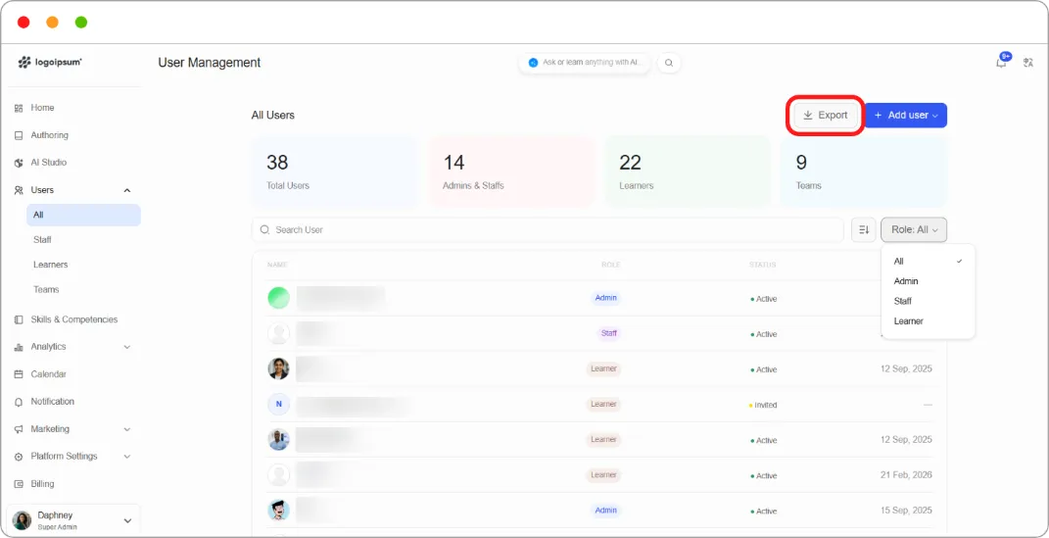Screen dimensions: 1049x538
Task: Click the STATUS column header
Action: tap(763, 265)
